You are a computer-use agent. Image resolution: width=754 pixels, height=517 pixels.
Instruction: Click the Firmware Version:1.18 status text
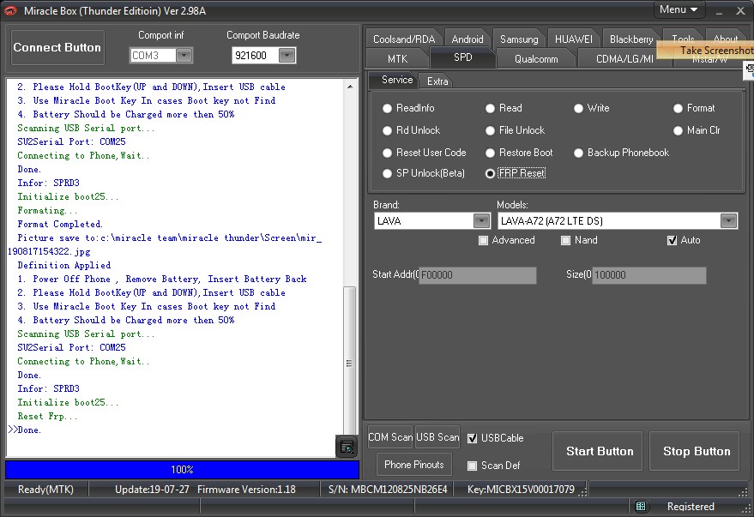coord(246,490)
